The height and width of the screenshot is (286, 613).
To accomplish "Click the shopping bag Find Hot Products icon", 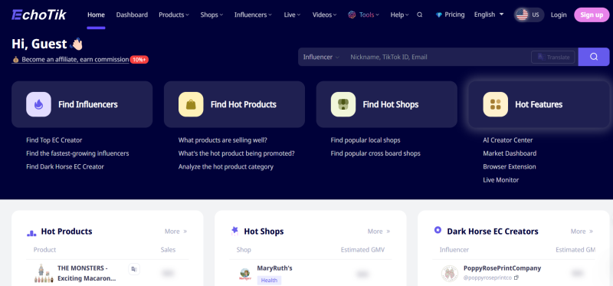I will point(191,104).
